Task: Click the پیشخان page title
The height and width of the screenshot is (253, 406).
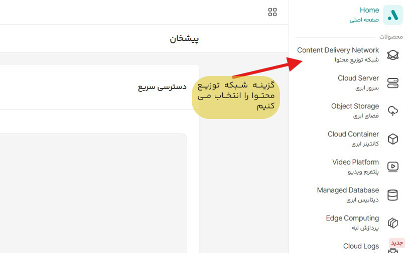Action: pyautogui.click(x=184, y=39)
